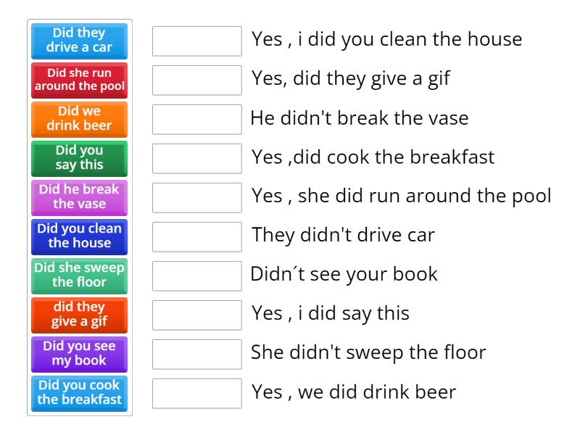Image resolution: width=580 pixels, height=435 pixels.
Task: Click the answer box beside 'Yes, we did drink beer'
Action: [x=196, y=394]
